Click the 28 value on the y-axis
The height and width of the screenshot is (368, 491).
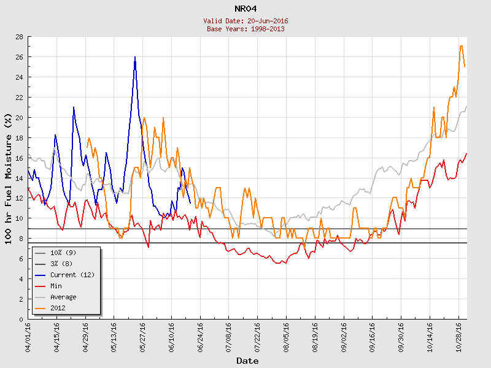pos(20,37)
